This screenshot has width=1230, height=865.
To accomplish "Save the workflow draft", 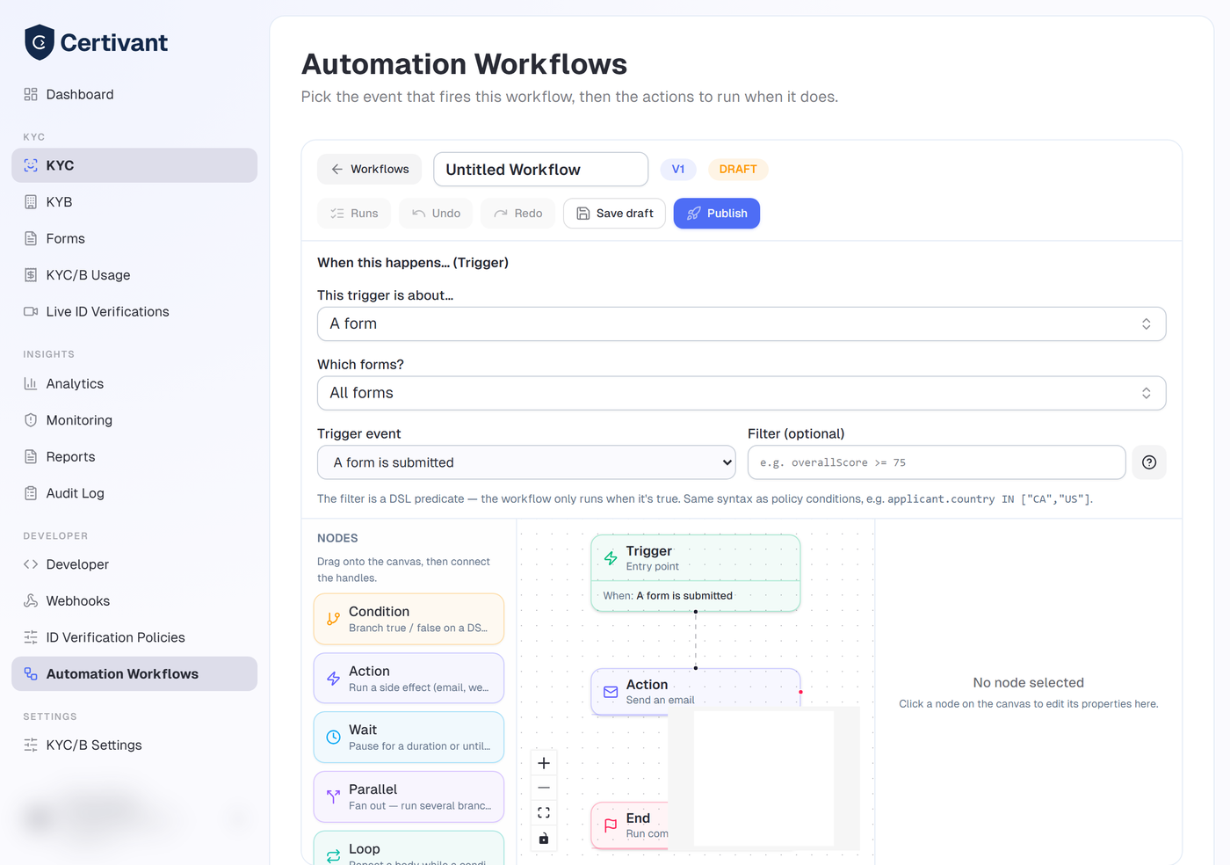I will (x=614, y=214).
